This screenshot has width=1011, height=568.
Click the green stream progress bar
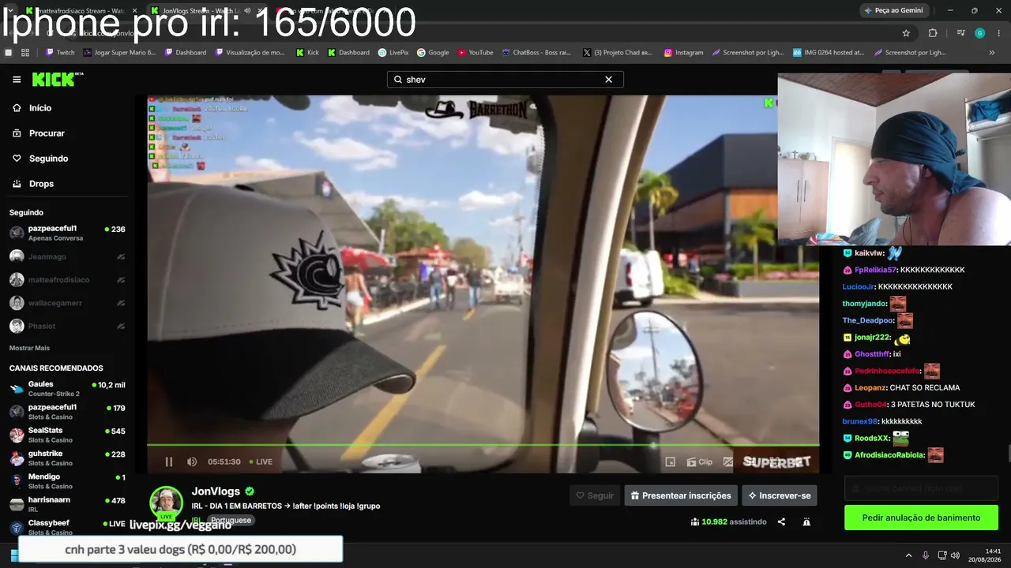tap(483, 445)
